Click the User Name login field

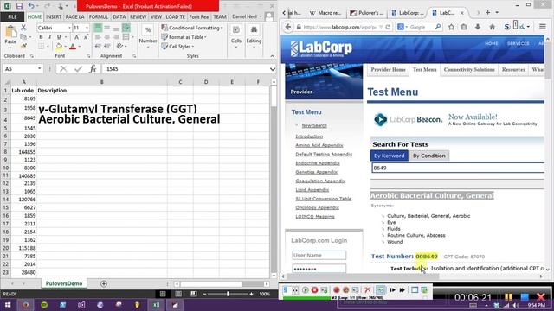point(319,255)
